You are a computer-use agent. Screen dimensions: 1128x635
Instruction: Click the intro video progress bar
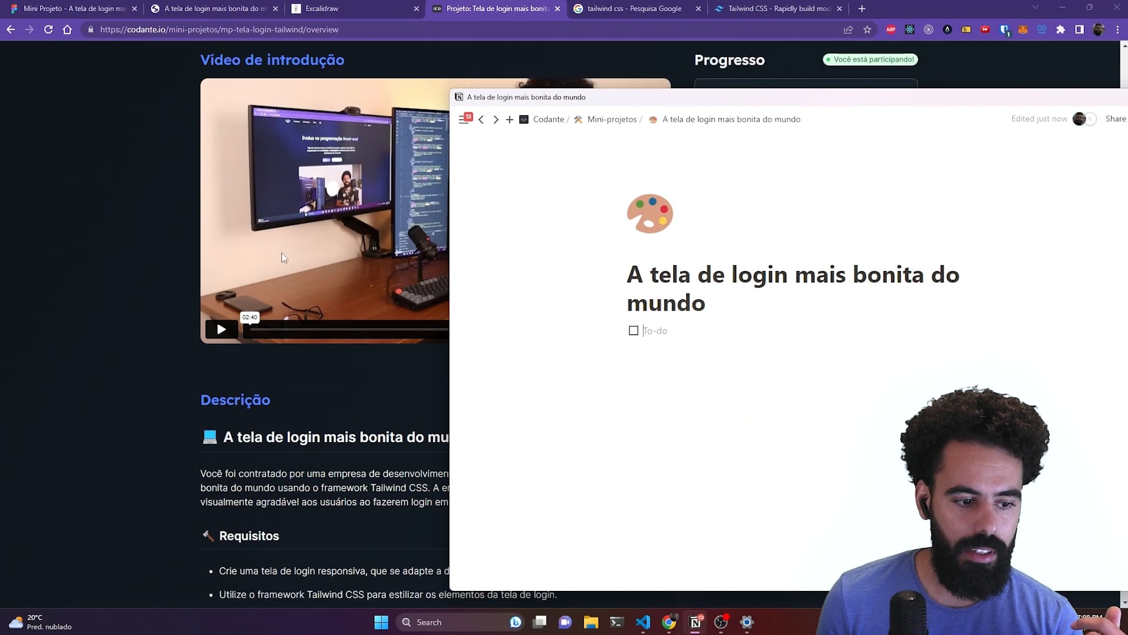(347, 329)
